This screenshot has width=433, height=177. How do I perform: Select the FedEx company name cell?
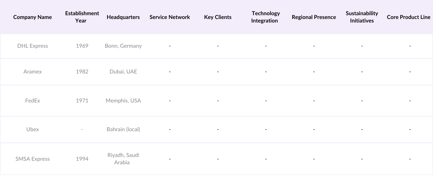click(32, 101)
